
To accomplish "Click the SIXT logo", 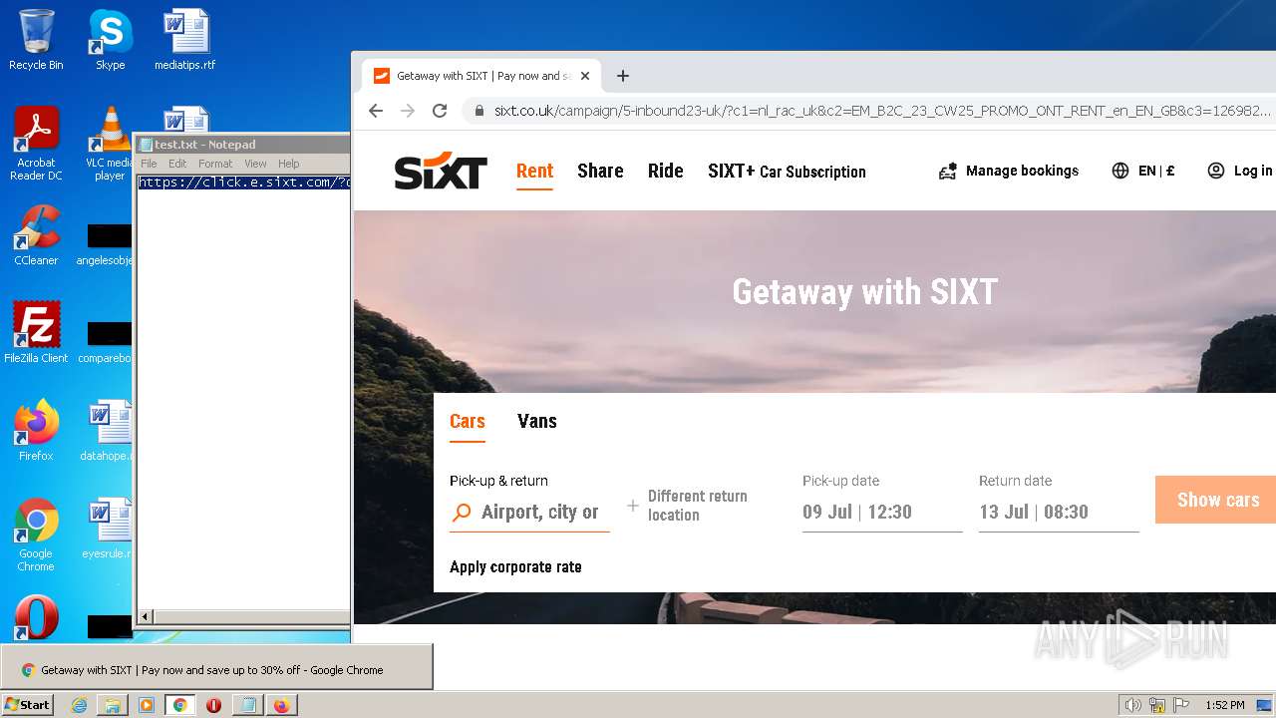I will pos(441,172).
